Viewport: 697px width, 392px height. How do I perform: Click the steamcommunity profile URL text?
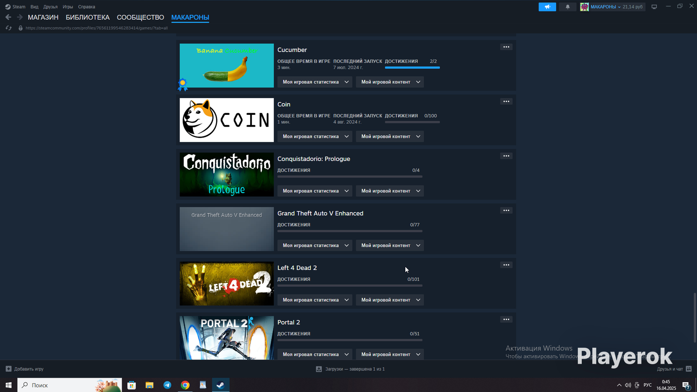pos(97,28)
